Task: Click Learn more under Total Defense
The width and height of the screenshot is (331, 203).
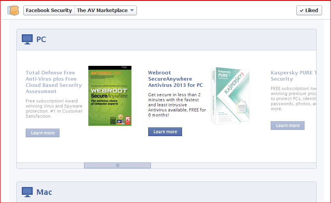Action: click(x=43, y=133)
